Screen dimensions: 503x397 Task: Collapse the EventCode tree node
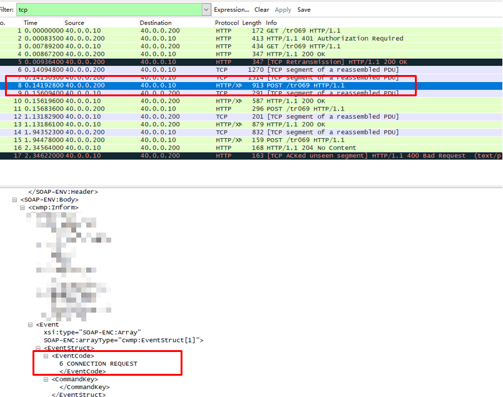click(x=46, y=356)
